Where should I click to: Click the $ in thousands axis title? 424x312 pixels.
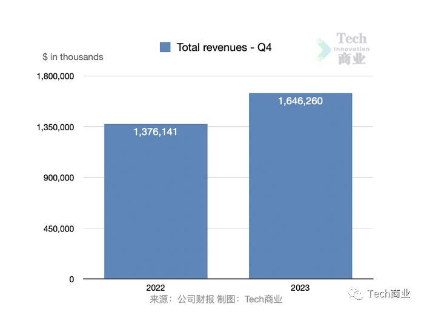tap(73, 57)
